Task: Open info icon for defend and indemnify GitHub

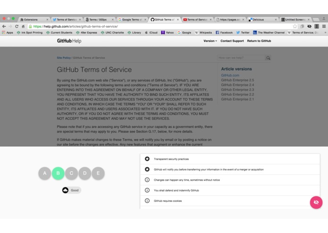Action: 147,190
